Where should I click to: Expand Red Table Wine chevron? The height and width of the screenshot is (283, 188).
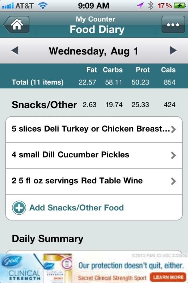(173, 181)
